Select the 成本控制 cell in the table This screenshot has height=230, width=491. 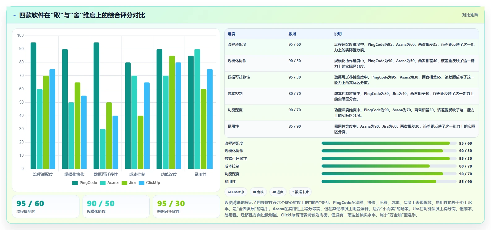coord(235,94)
